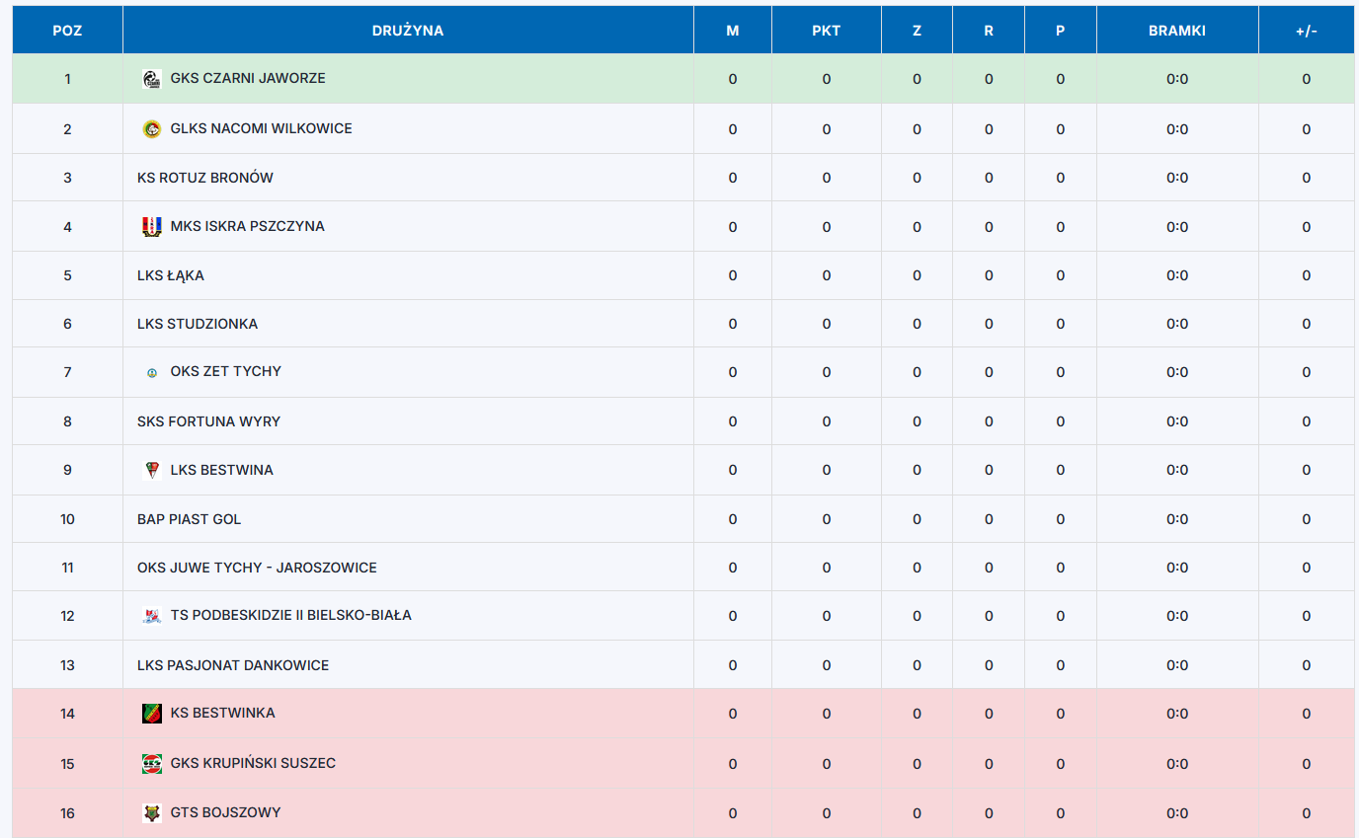Select the +/- column header
This screenshot has width=1359, height=838.
click(x=1307, y=31)
